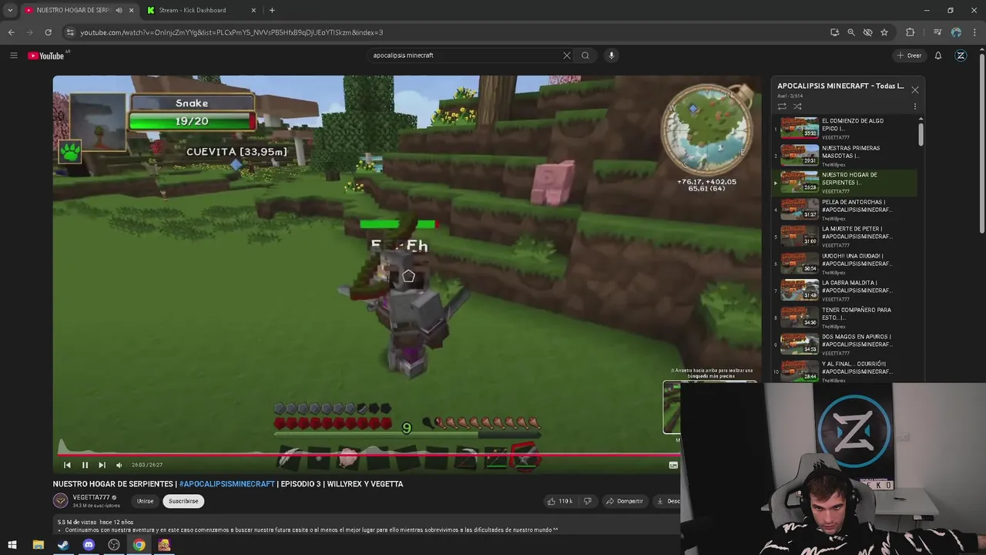Click playlist scrollbar thumb
Viewport: 986px width, 555px height.
tap(921, 133)
